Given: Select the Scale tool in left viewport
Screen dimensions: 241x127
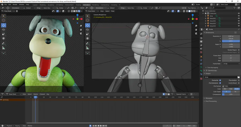Looking at the screenshot, I should (3, 34).
